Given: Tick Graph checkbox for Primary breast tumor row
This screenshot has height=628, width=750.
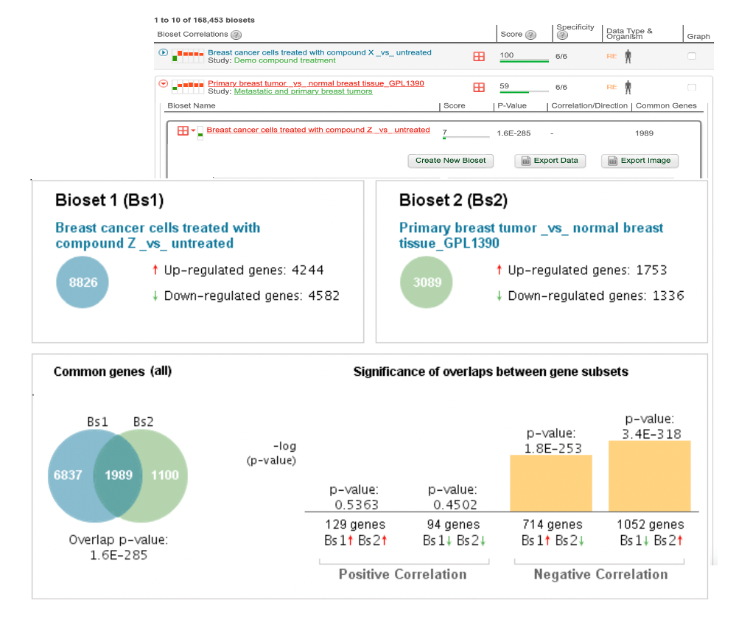Looking at the screenshot, I should tap(692, 87).
